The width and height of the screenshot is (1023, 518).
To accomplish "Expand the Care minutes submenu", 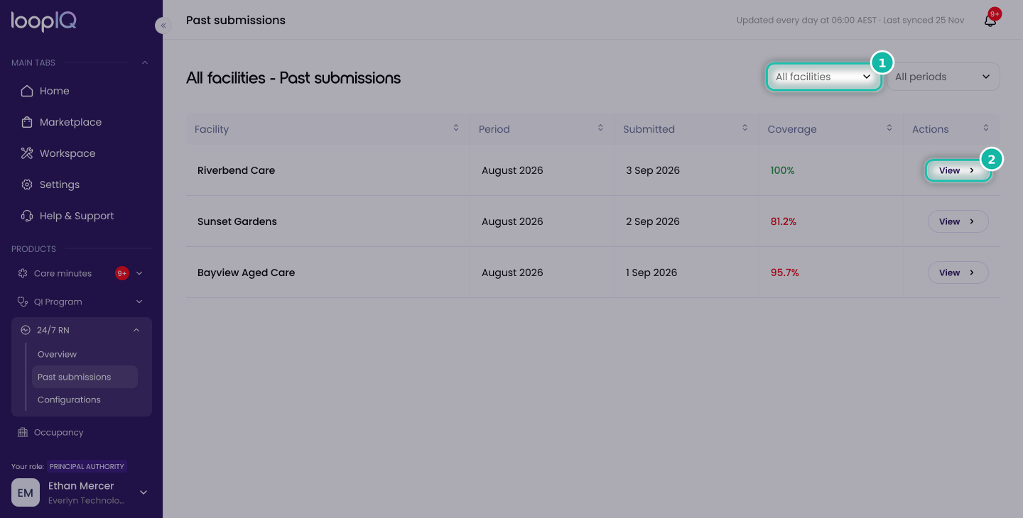I will point(139,273).
